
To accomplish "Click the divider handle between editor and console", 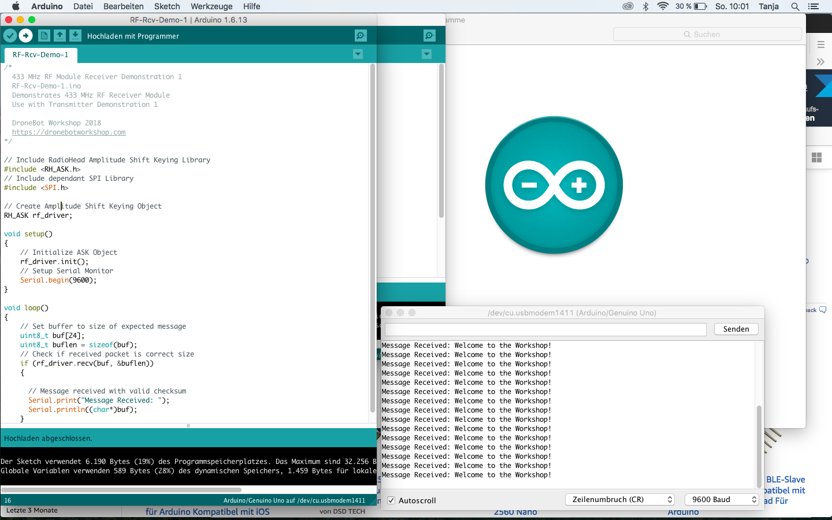I will coord(188,426).
